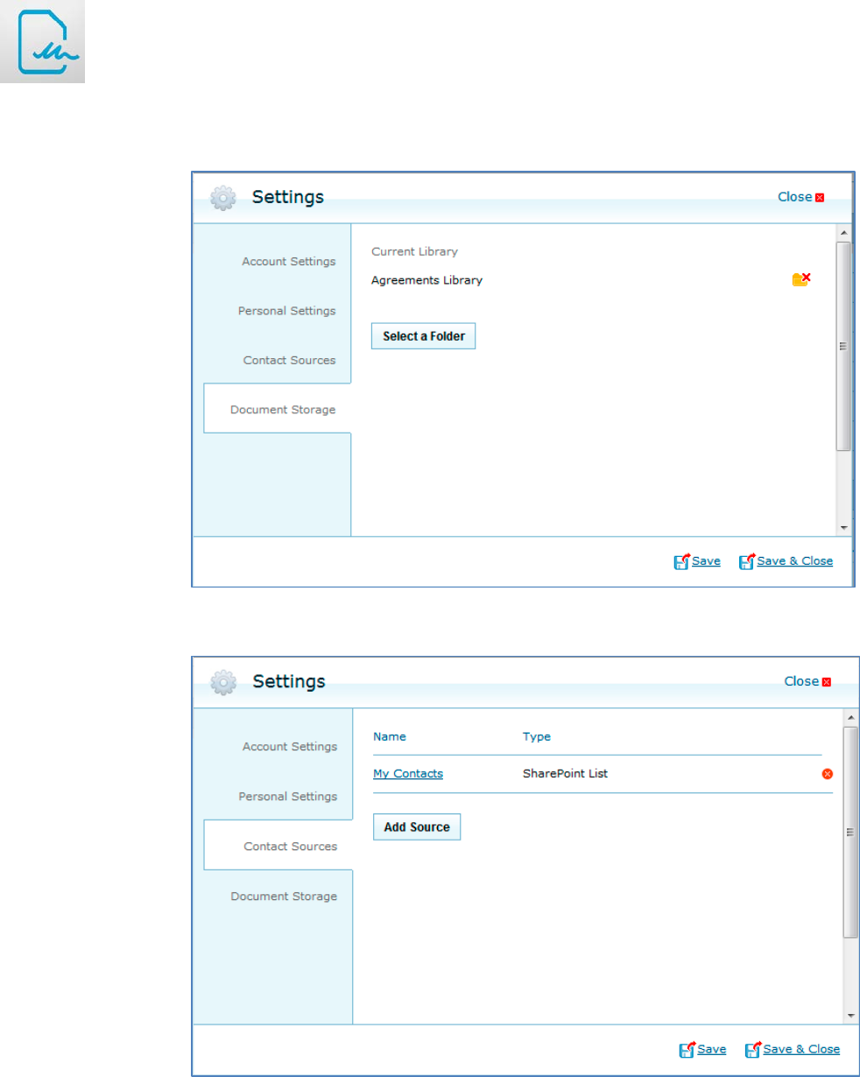
Task: Click the e-signature app logo icon
Action: pos(42,42)
